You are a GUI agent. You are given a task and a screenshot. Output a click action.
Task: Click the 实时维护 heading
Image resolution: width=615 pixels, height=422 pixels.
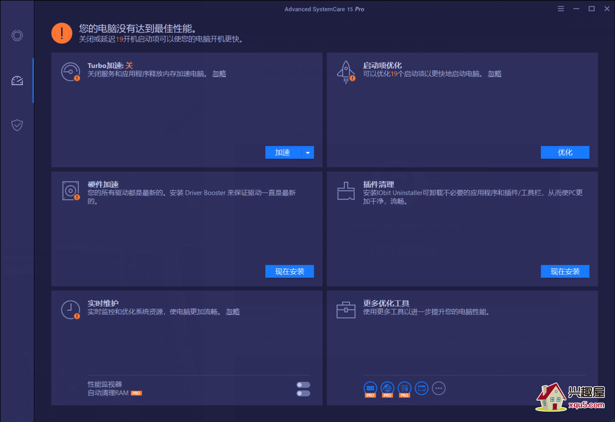(x=103, y=303)
